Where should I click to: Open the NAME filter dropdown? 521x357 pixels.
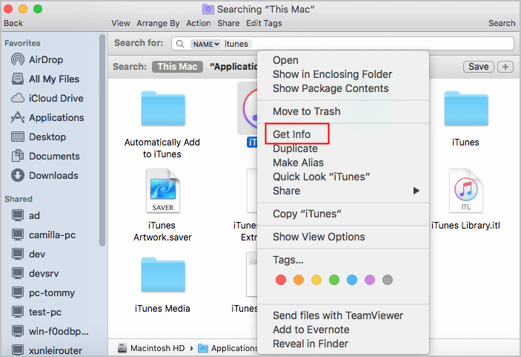coord(205,45)
